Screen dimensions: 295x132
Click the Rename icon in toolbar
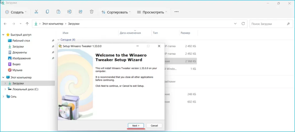click(69, 12)
